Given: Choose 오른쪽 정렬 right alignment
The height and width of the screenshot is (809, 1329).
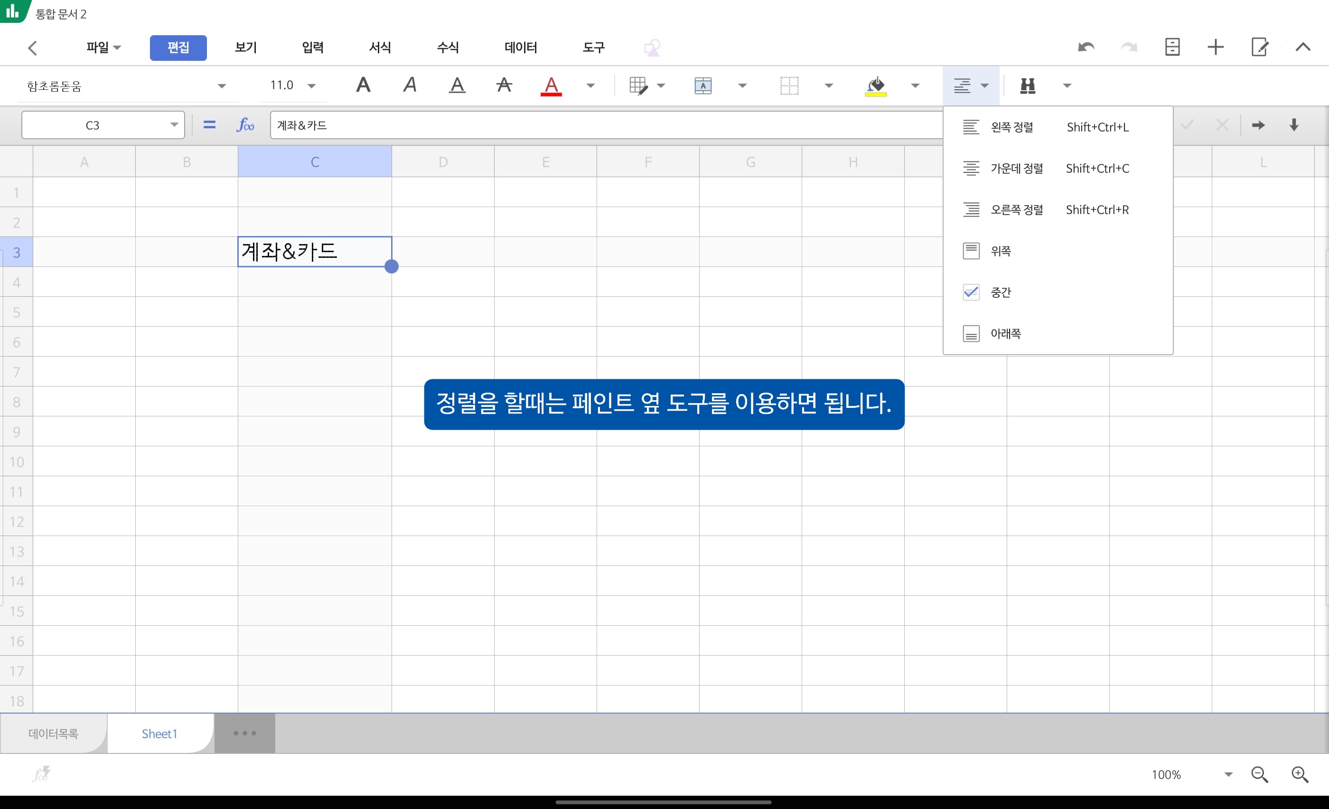Looking at the screenshot, I should tap(1016, 210).
